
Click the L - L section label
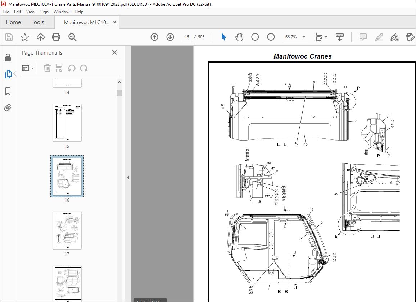coord(281,145)
